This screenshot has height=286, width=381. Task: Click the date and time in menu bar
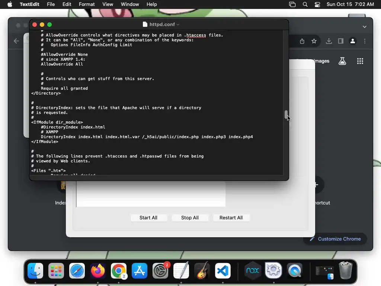click(x=350, y=4)
